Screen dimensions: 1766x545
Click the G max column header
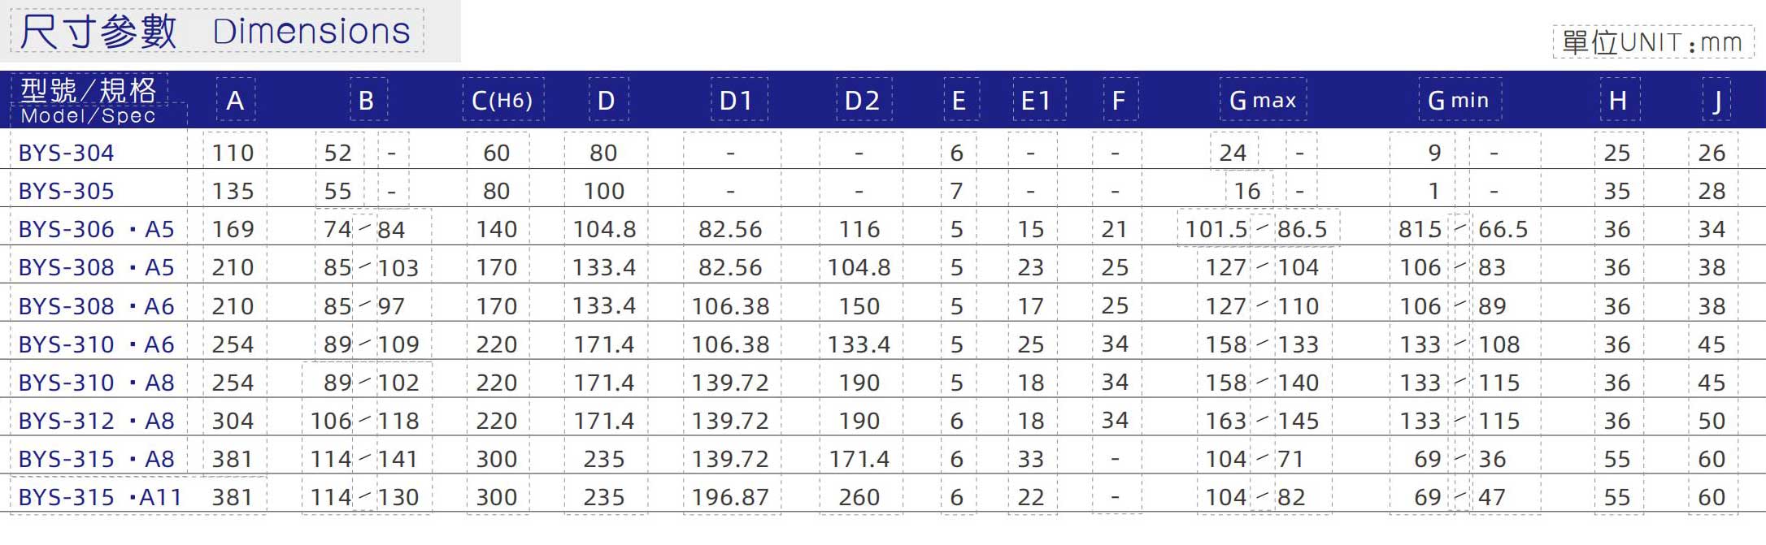coord(1263,101)
